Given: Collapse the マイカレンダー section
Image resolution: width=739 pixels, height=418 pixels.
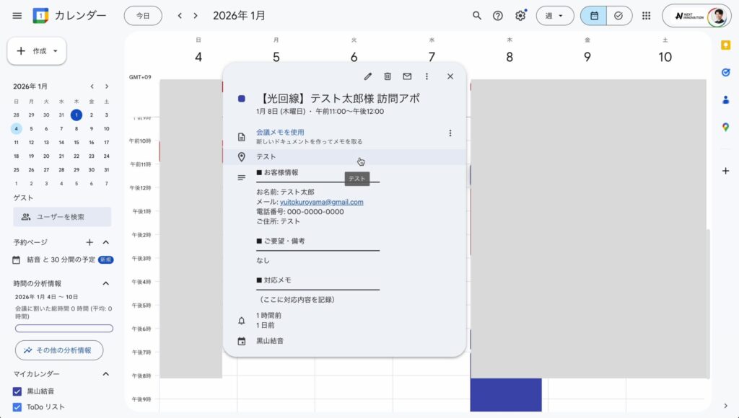Looking at the screenshot, I should point(106,374).
